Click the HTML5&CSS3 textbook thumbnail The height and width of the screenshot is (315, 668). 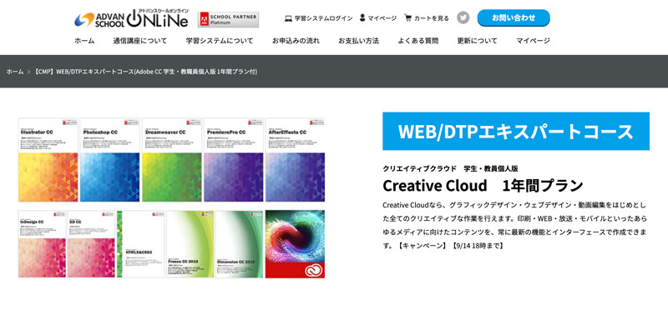pos(140,244)
